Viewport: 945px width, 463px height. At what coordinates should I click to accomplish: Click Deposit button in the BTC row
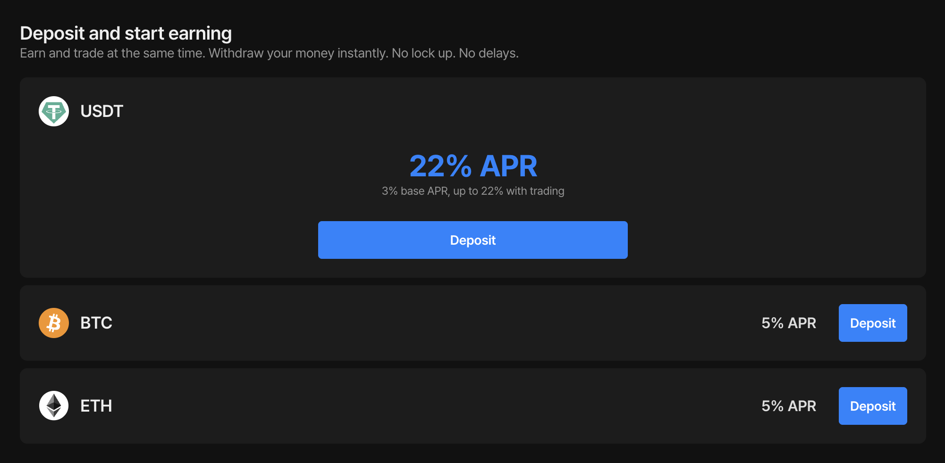click(872, 323)
